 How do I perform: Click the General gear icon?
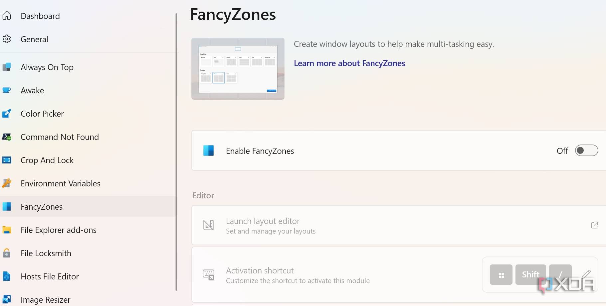7,39
